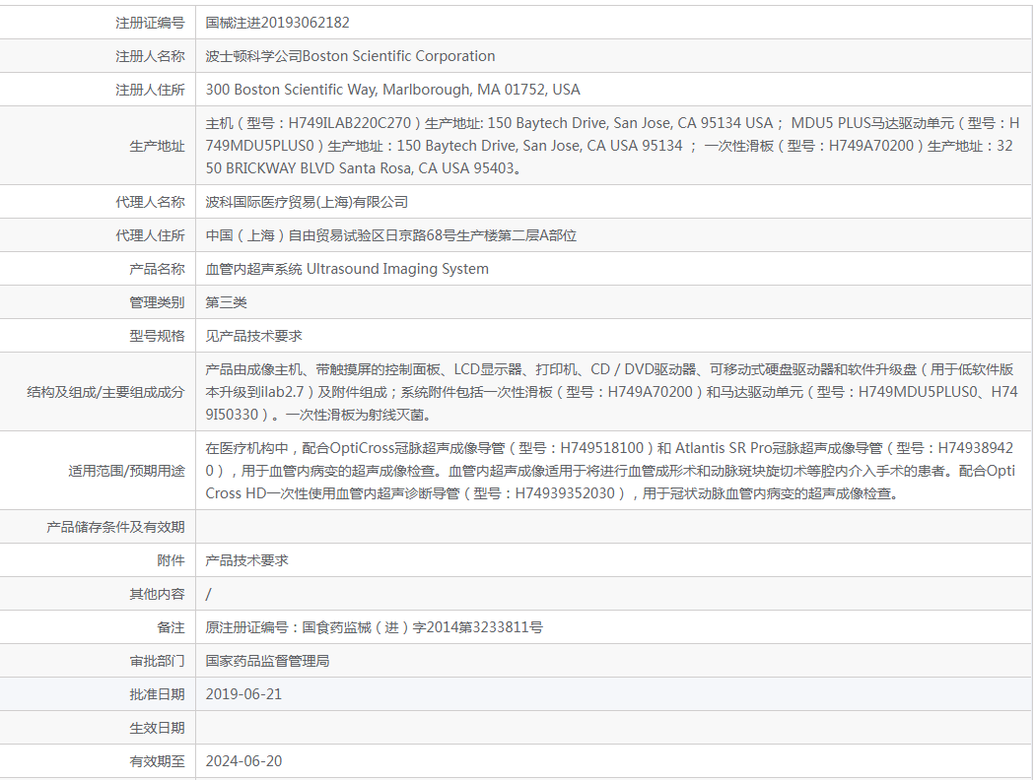Open the 产品技术要求 attachment in 附件 row
This screenshot has width=1035, height=780.
tap(246, 560)
